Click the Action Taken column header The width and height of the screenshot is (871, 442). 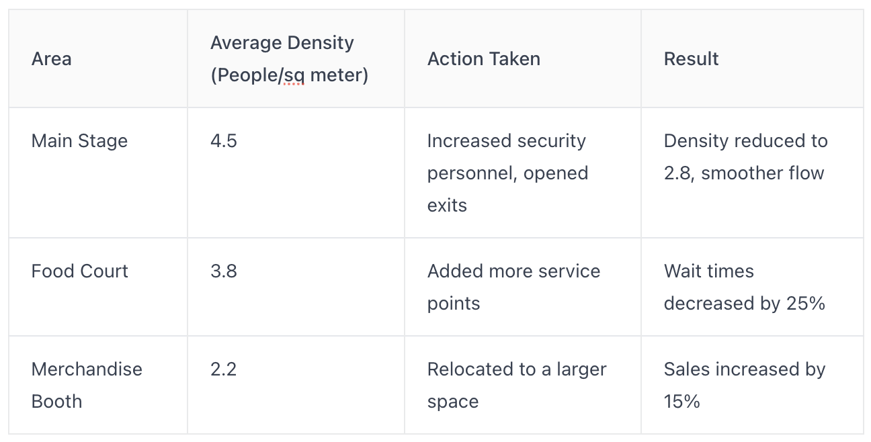coord(523,58)
